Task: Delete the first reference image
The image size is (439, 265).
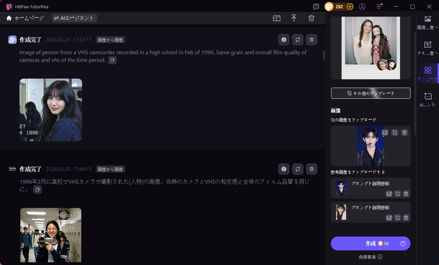Action: (x=406, y=194)
